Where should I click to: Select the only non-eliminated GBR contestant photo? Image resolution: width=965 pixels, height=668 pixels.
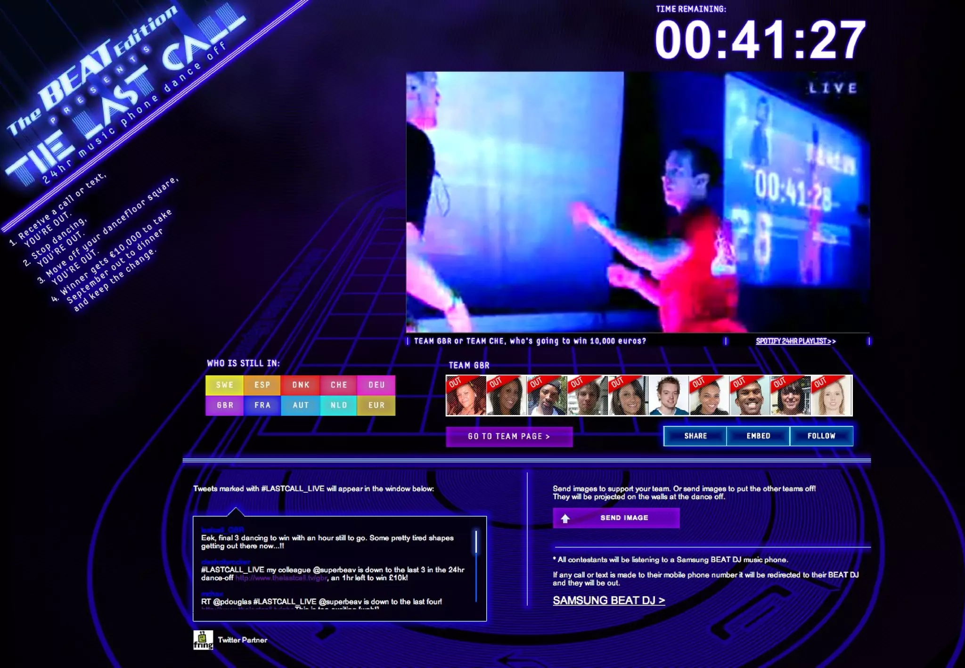point(668,396)
